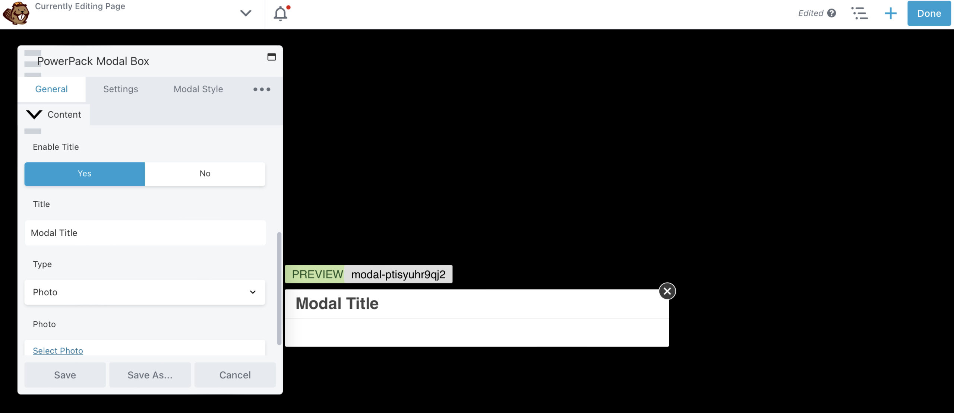Click the Select Photo link
Screen dimensions: 954x413
click(57, 350)
